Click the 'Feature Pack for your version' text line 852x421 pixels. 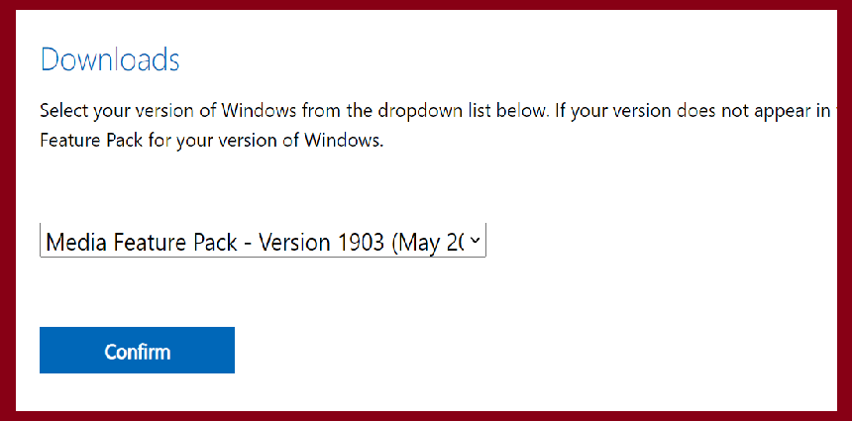212,141
